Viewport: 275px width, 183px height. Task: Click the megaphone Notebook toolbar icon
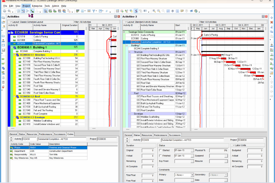(191, 11)
